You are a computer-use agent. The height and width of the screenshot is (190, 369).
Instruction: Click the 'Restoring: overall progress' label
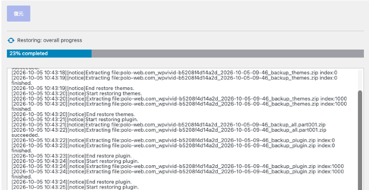tap(50, 40)
